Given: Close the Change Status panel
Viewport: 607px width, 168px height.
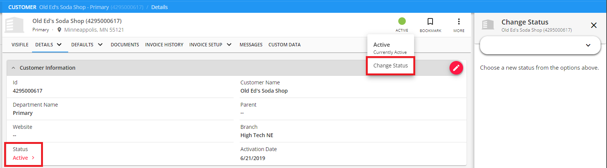Looking at the screenshot, I should (594, 25).
